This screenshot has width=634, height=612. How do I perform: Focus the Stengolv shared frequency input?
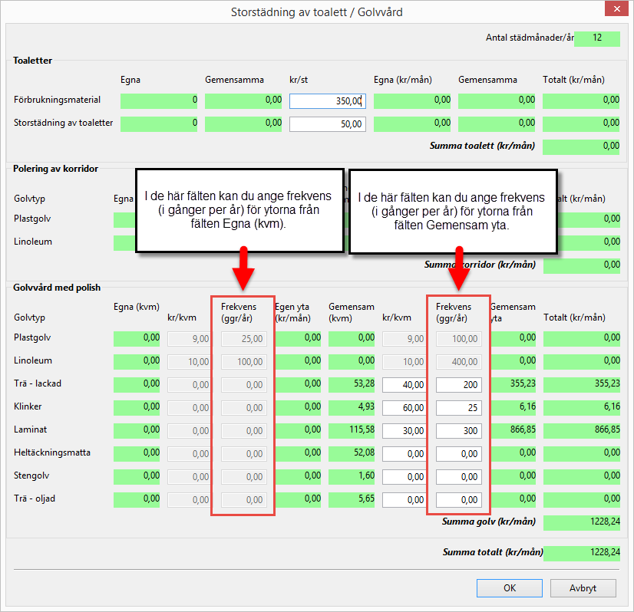pos(458,477)
